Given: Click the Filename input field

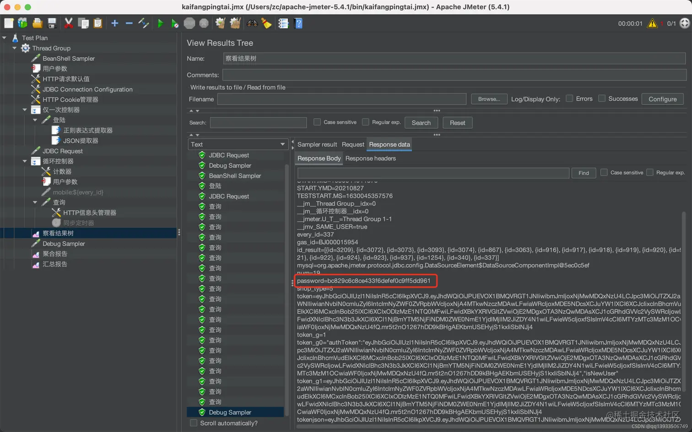Looking at the screenshot, I should click(x=341, y=99).
